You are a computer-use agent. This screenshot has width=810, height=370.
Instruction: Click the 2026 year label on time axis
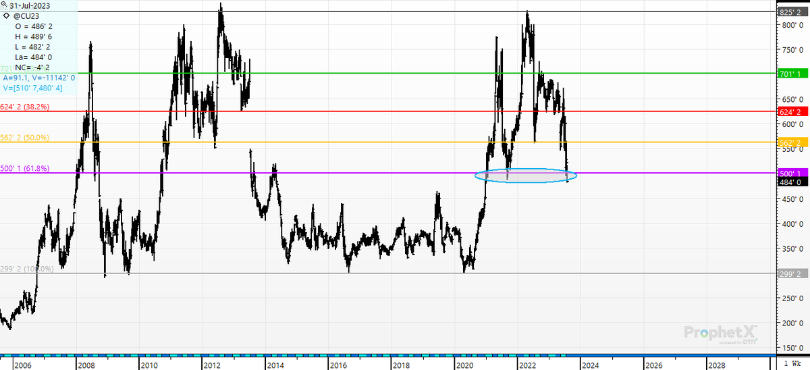(x=653, y=365)
